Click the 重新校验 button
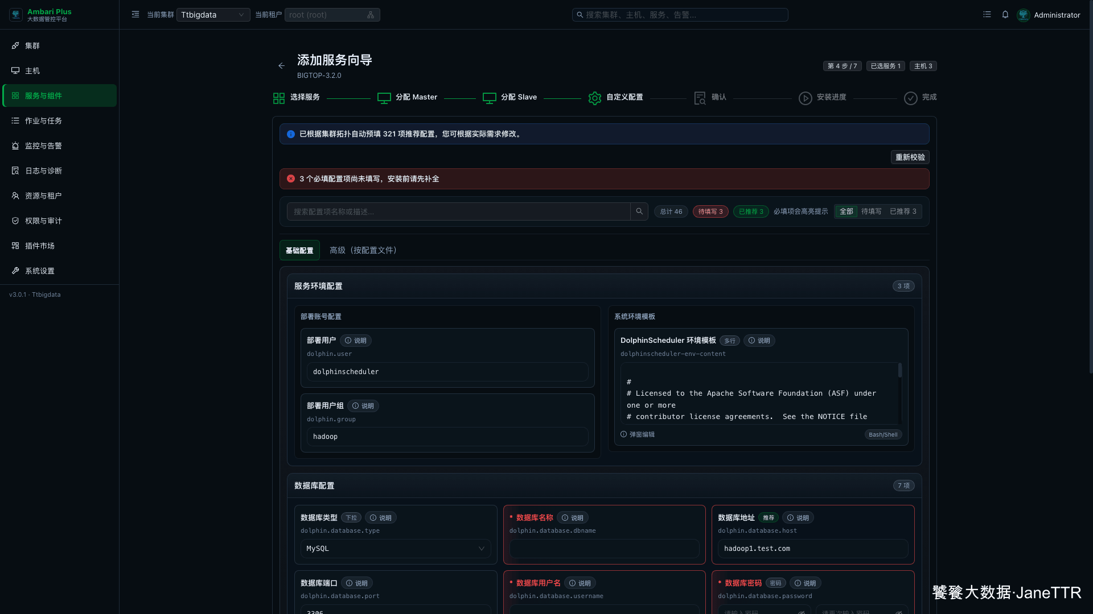1093x614 pixels. click(910, 157)
